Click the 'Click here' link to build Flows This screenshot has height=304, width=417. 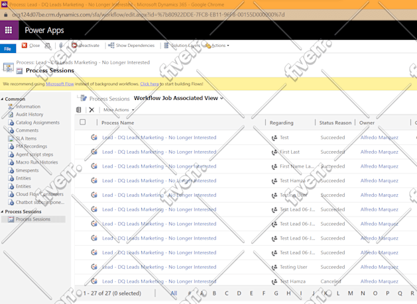pos(149,84)
